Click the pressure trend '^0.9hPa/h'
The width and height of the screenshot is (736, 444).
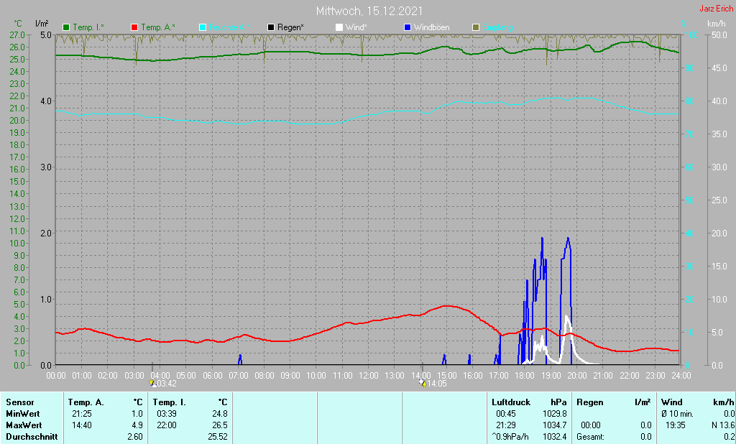click(510, 436)
